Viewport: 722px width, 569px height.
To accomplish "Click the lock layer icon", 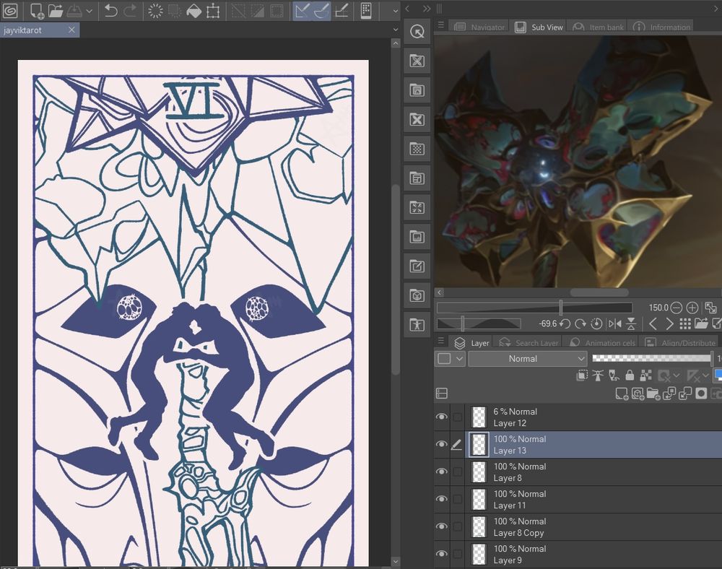I will coord(630,375).
